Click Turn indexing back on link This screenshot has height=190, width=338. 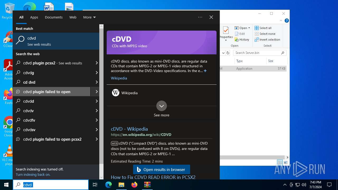click(33, 174)
